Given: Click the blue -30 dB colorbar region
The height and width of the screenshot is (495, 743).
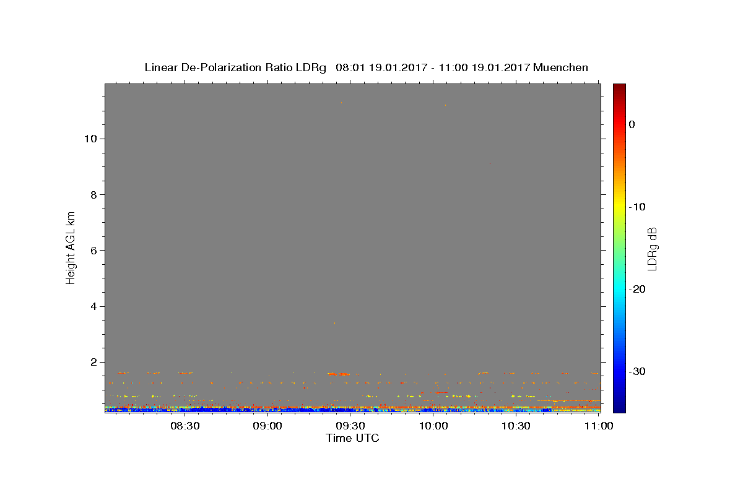Looking at the screenshot, I should 619,371.
